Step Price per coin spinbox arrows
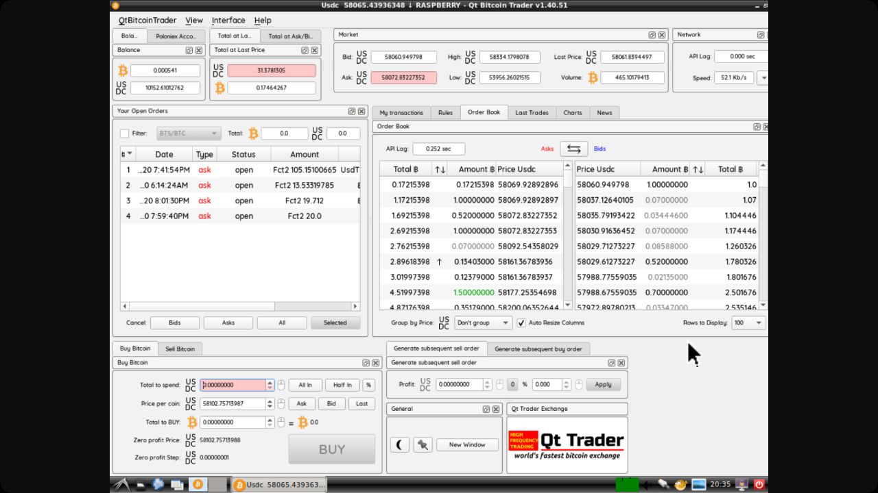Image resolution: width=878 pixels, height=493 pixels. [270, 404]
